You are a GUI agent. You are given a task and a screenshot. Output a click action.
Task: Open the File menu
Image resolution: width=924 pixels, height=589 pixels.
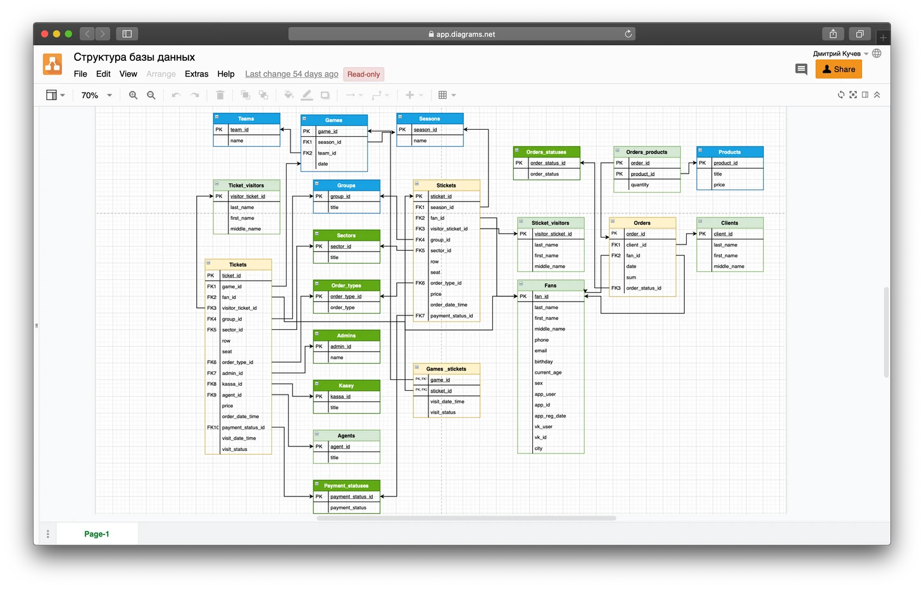pos(80,74)
